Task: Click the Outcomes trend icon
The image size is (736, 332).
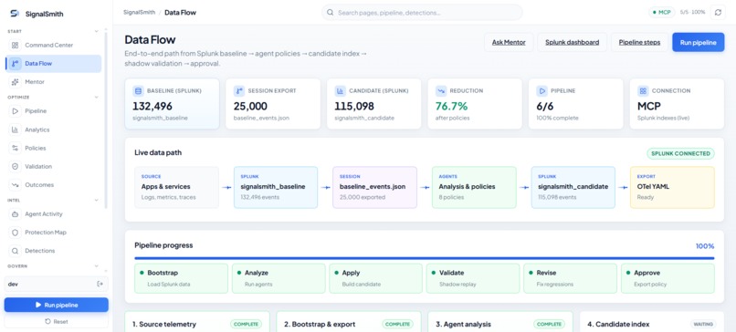Action: (x=15, y=184)
